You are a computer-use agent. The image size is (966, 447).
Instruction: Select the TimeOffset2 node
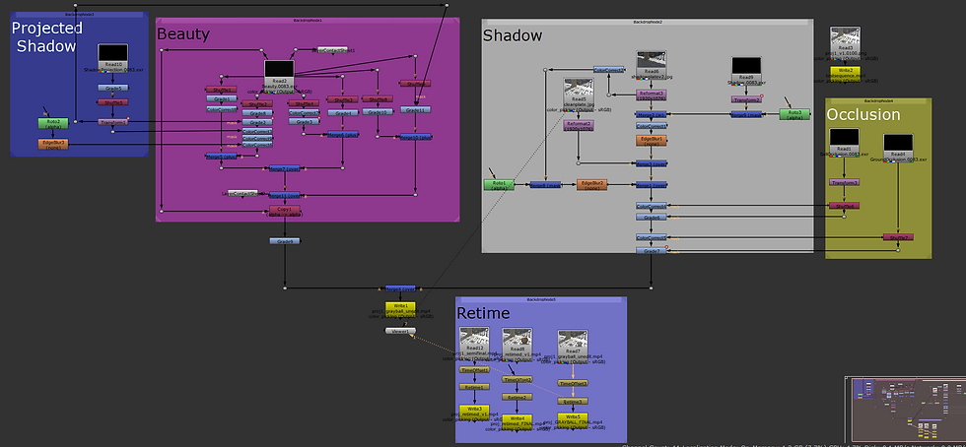(x=517, y=380)
